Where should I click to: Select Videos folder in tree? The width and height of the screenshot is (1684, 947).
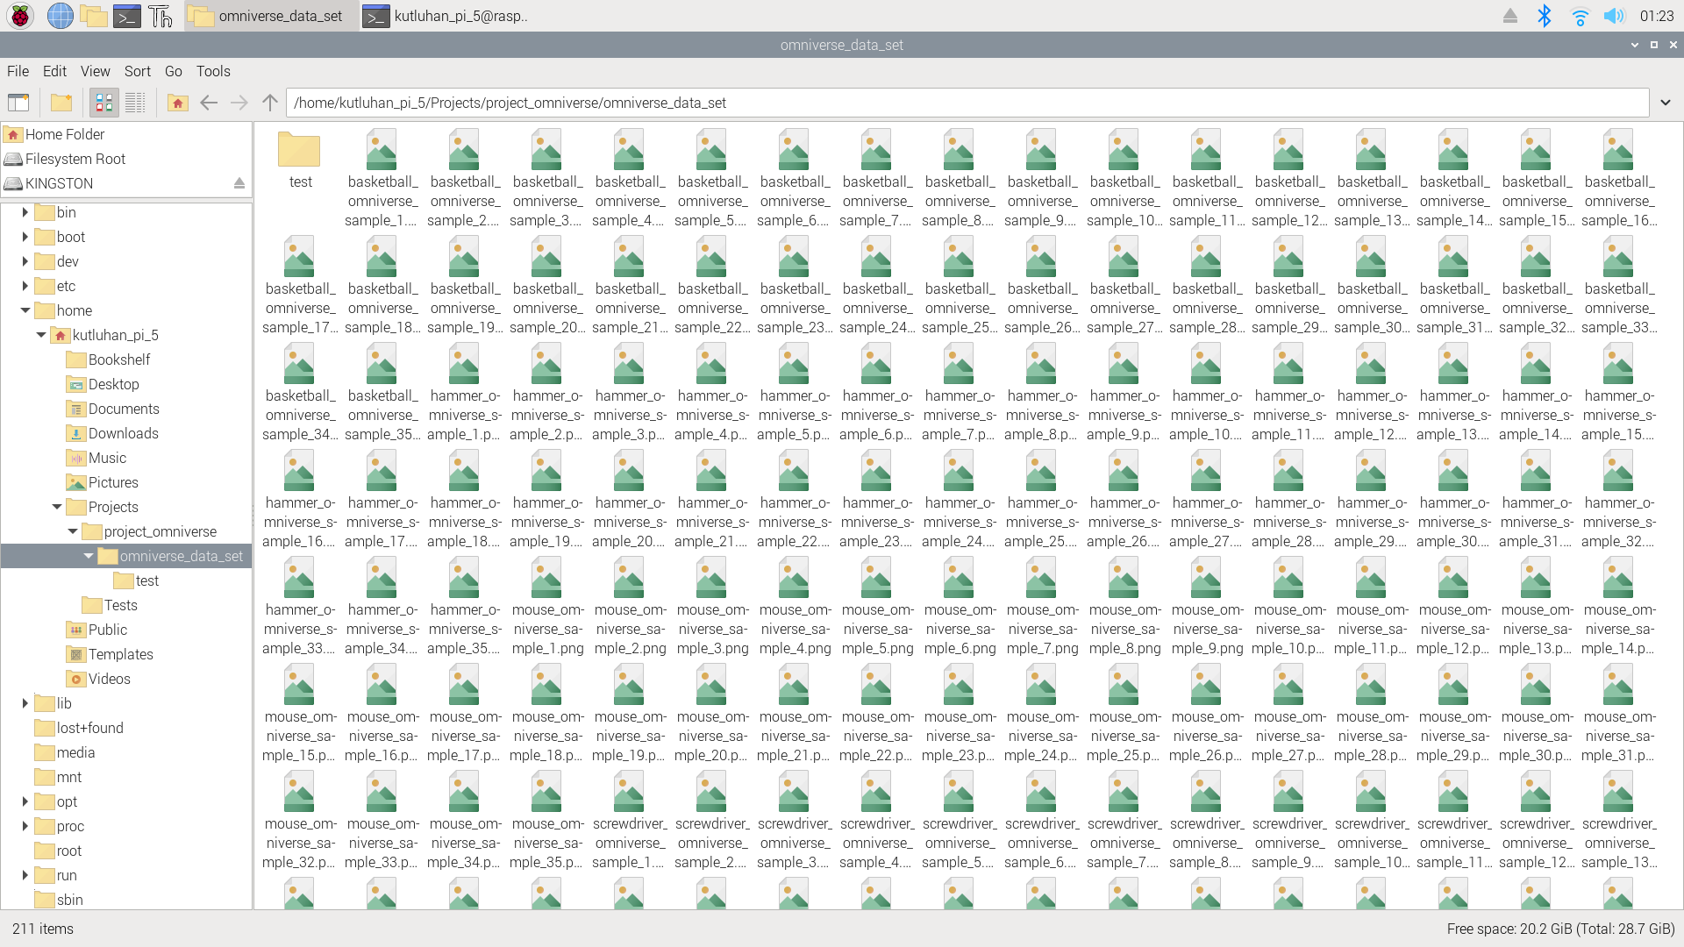point(109,679)
